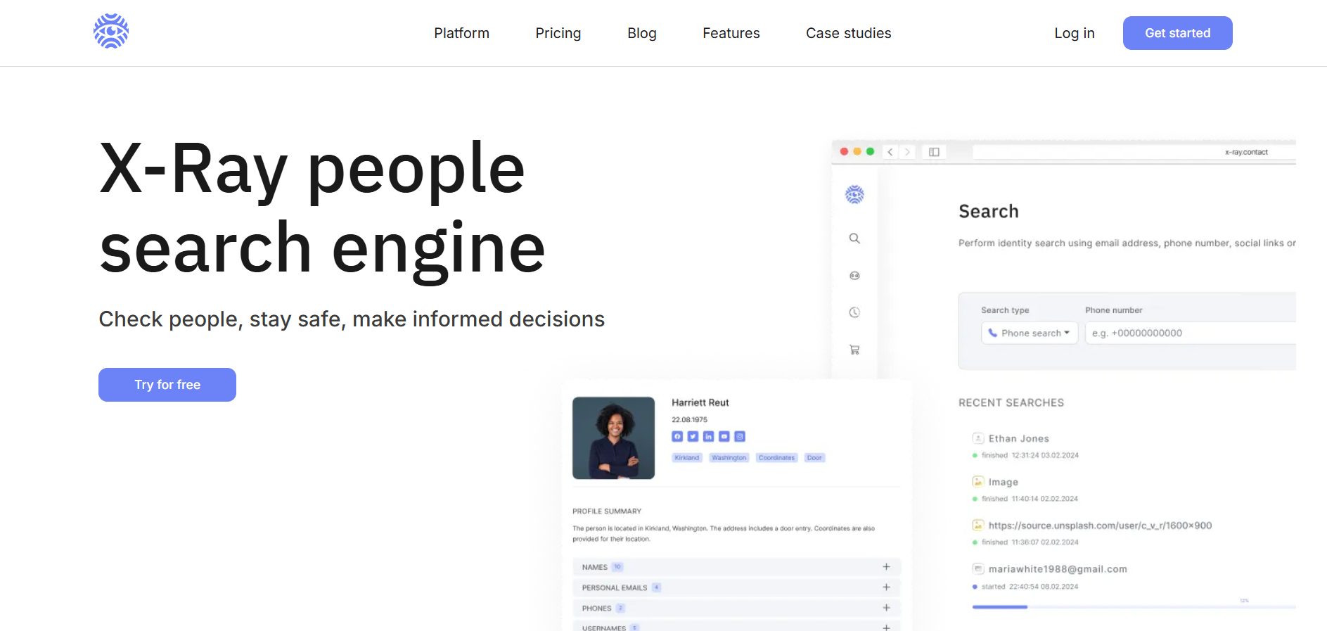The height and width of the screenshot is (631, 1327).
Task: Open the Pricing menu item
Action: (558, 33)
